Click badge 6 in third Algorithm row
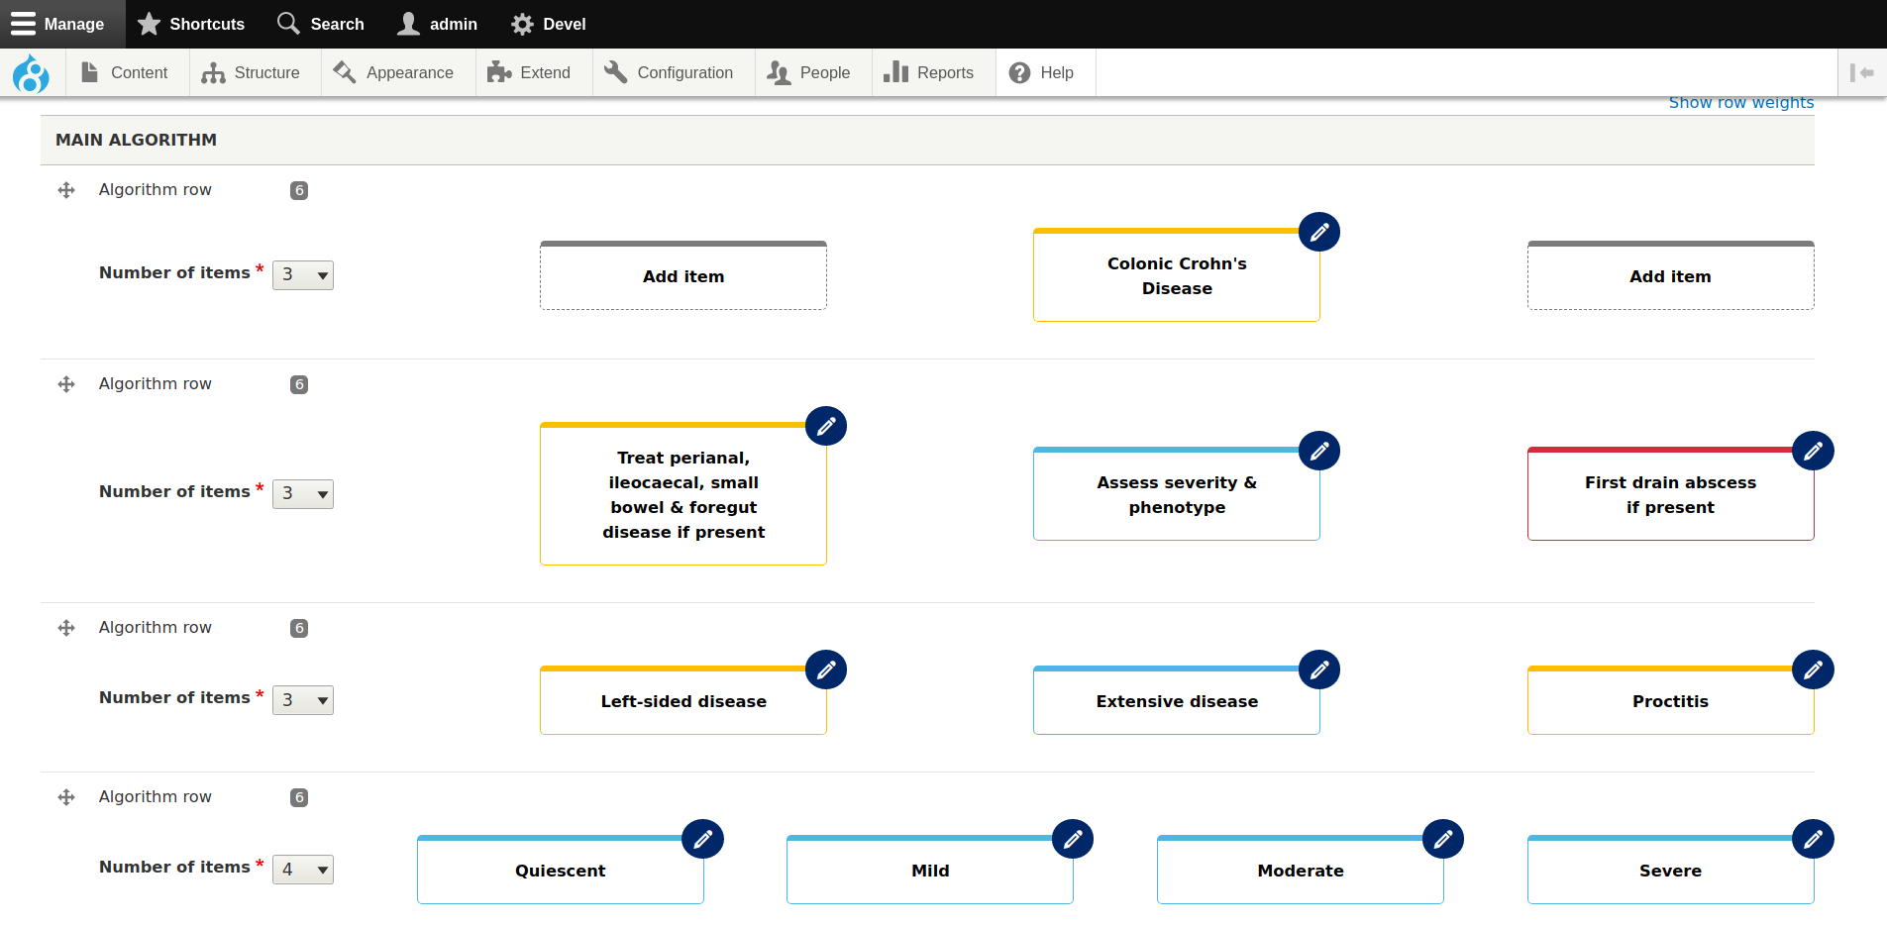Image resolution: width=1887 pixels, height=927 pixels. coord(299,628)
